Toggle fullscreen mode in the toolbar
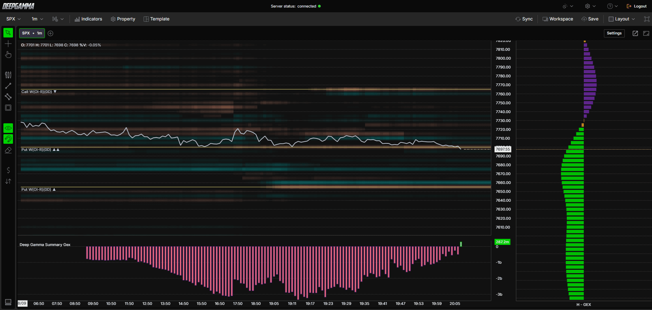Image resolution: width=652 pixels, height=310 pixels. click(x=647, y=19)
